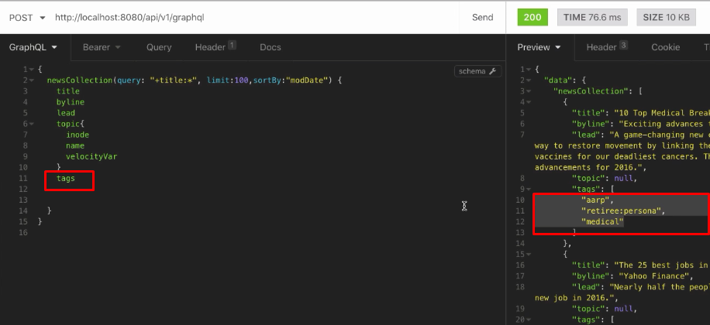The width and height of the screenshot is (710, 325).
Task: Switch to the request Query tab
Action: [x=159, y=47]
